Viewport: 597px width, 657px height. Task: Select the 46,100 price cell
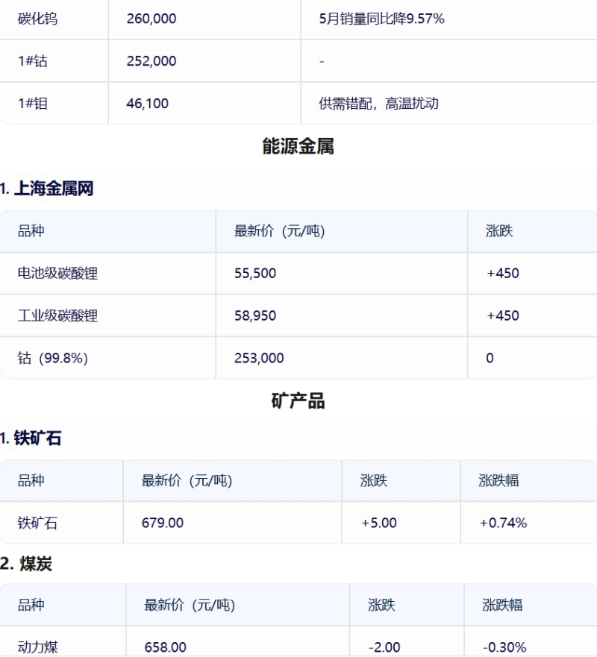pyautogui.click(x=148, y=104)
